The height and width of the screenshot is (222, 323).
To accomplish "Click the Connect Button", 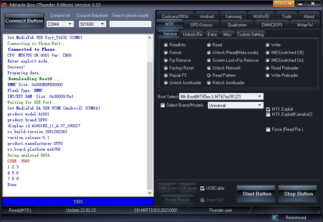I will pyautogui.click(x=24, y=21).
